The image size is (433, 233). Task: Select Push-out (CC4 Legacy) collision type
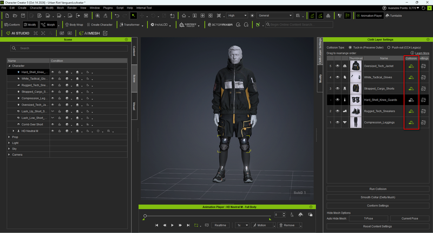coord(389,48)
